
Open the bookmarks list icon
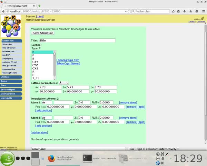click(x=178, y=11)
